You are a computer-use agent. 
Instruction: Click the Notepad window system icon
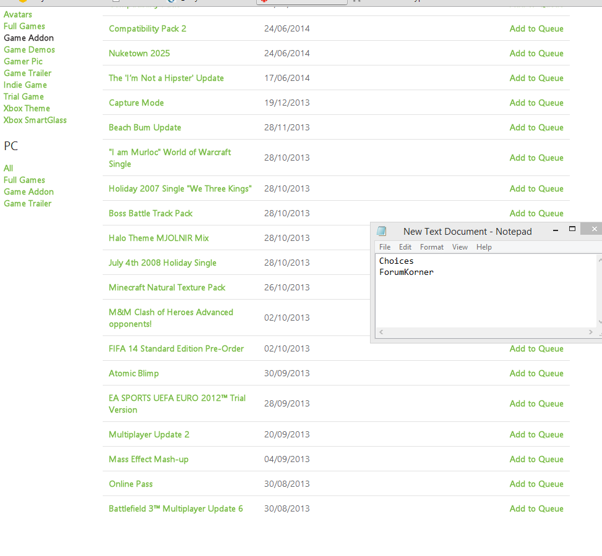point(381,231)
